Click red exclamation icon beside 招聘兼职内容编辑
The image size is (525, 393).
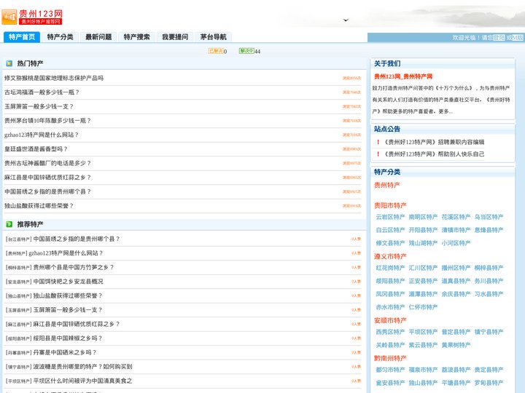pyautogui.click(x=378, y=142)
